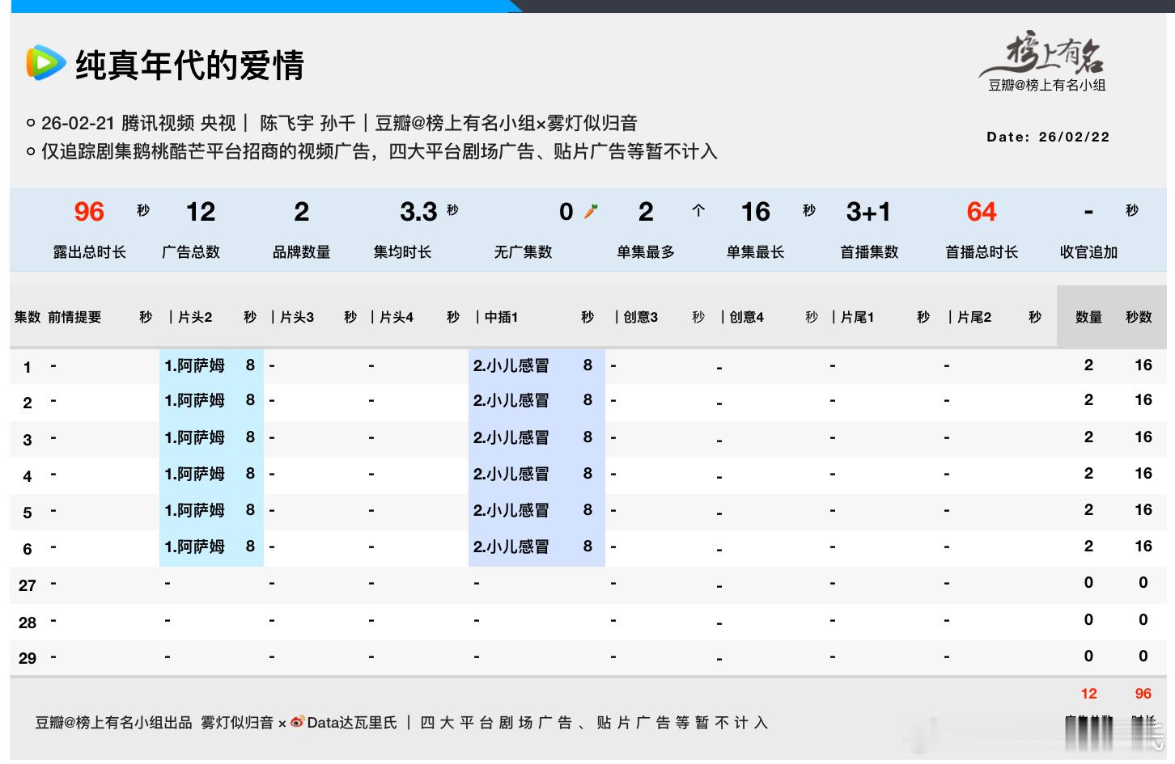Click episode number 28 in the table
The image size is (1175, 764).
pos(28,623)
